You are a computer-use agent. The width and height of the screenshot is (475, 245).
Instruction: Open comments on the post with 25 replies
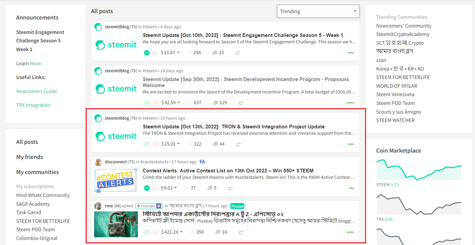coord(218,53)
